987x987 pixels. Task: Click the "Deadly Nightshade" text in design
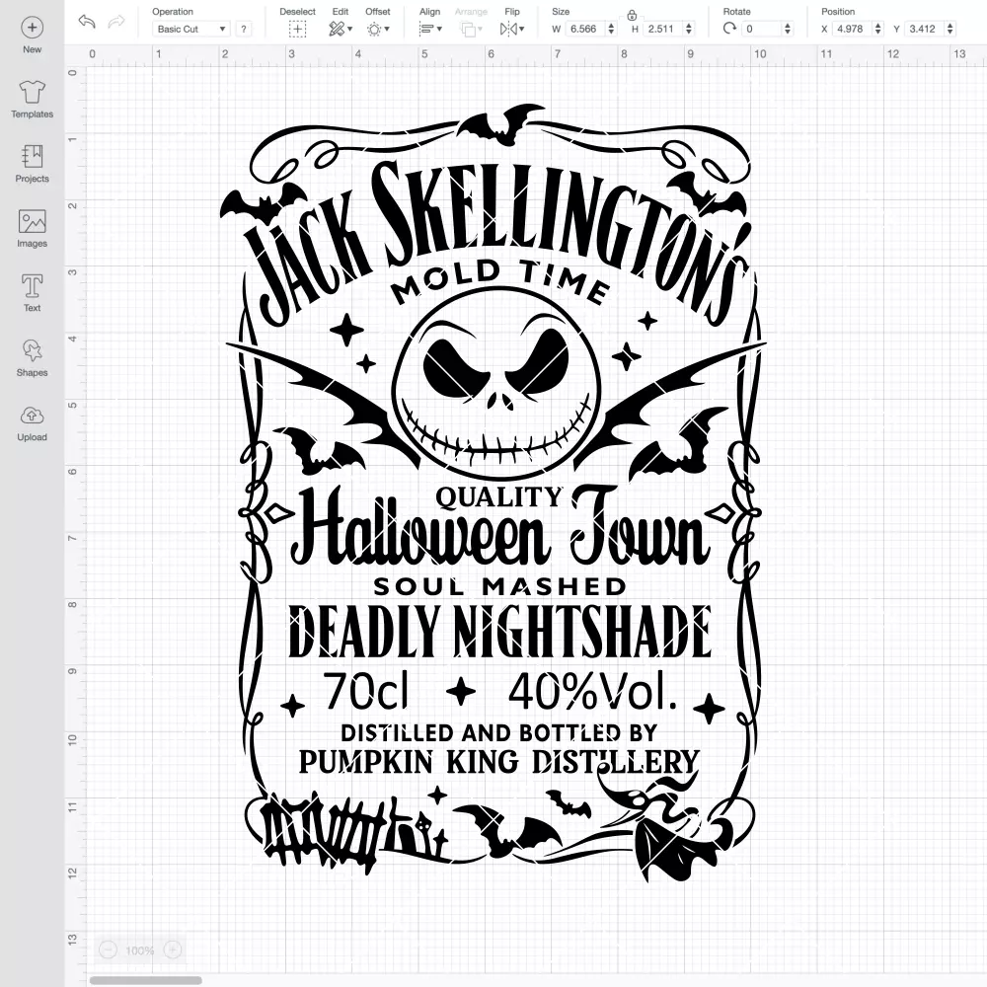click(x=500, y=632)
